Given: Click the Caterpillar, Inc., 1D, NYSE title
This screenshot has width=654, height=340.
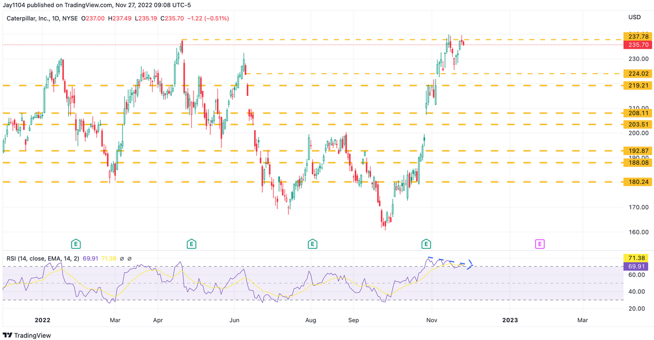Looking at the screenshot, I should click(x=42, y=18).
